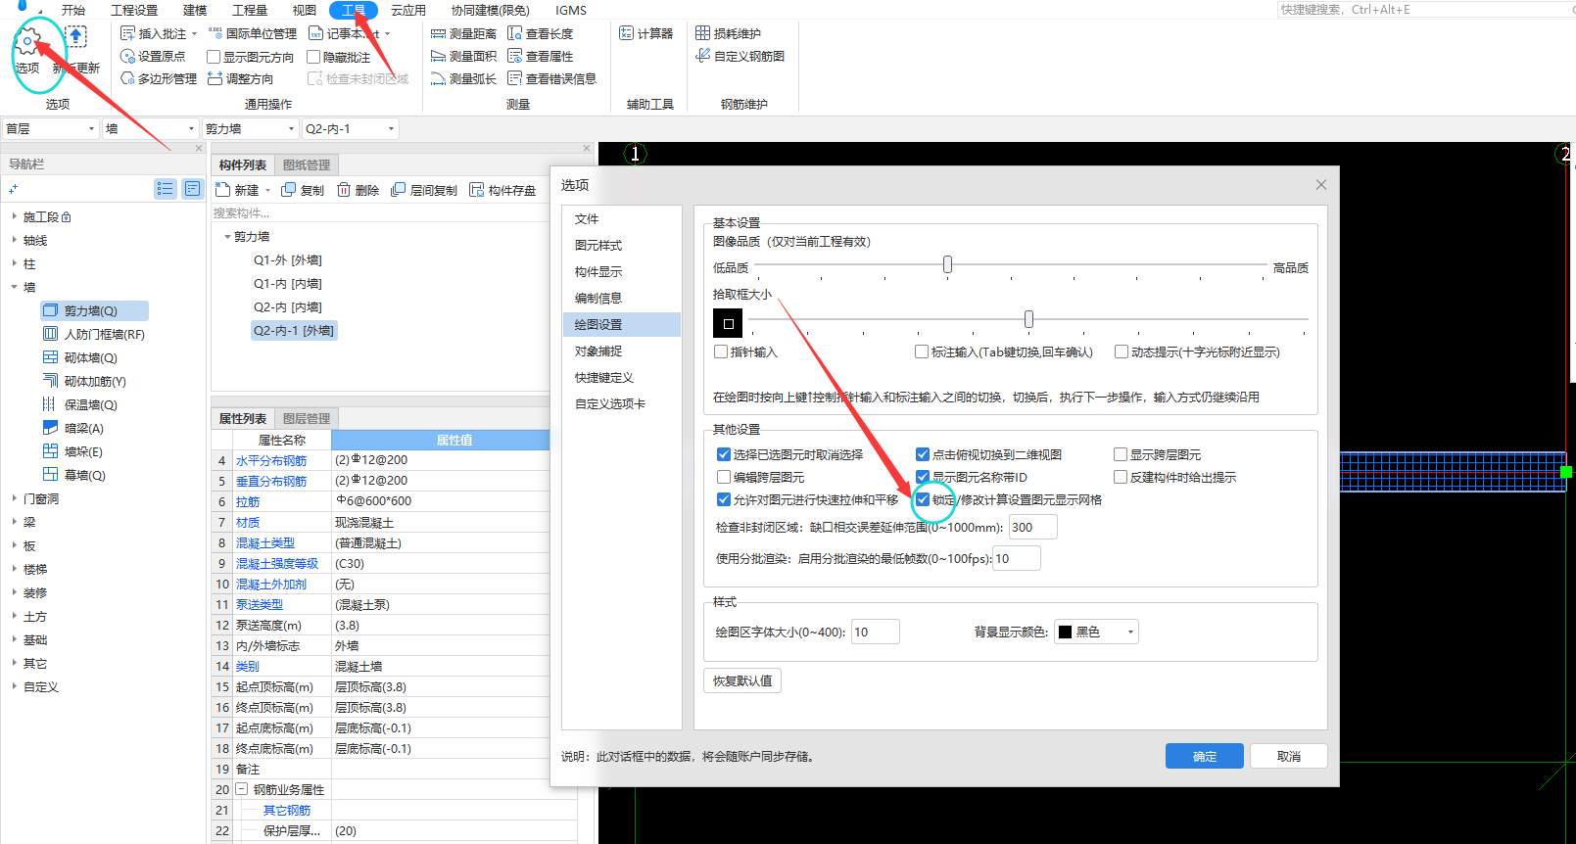Select the 测量面积 tool
The width and height of the screenshot is (1576, 844).
click(x=464, y=56)
